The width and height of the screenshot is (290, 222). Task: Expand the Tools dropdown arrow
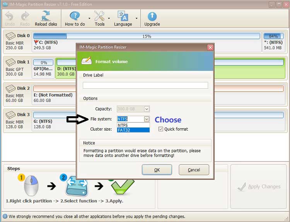[109, 18]
